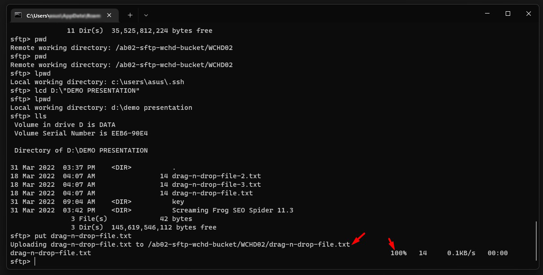Click the red arrow after the upload path
Image resolution: width=543 pixels, height=275 pixels.
coord(359,239)
